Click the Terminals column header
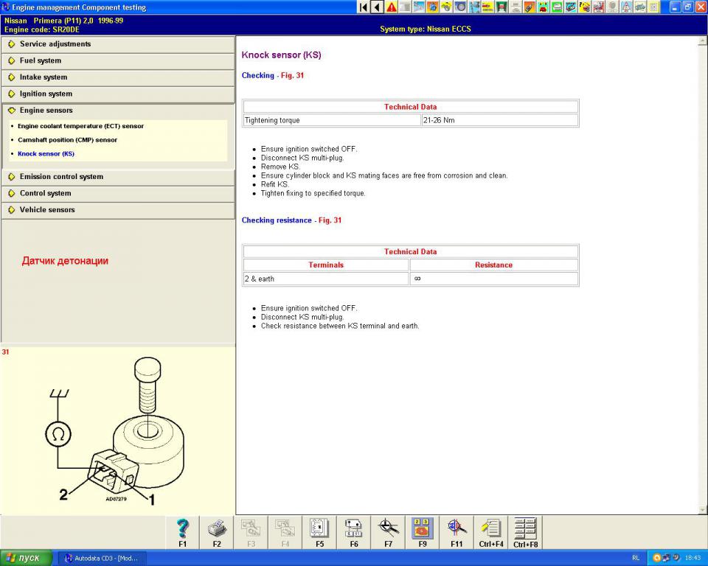 pos(325,265)
